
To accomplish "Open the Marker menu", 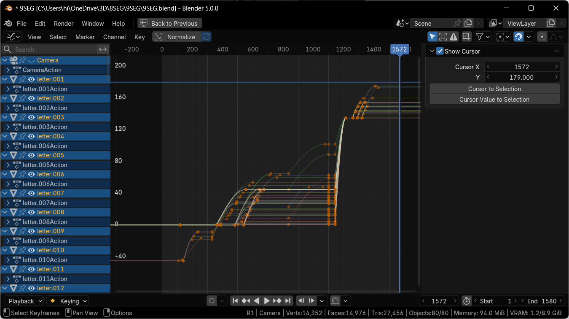I will pyautogui.click(x=85, y=37).
